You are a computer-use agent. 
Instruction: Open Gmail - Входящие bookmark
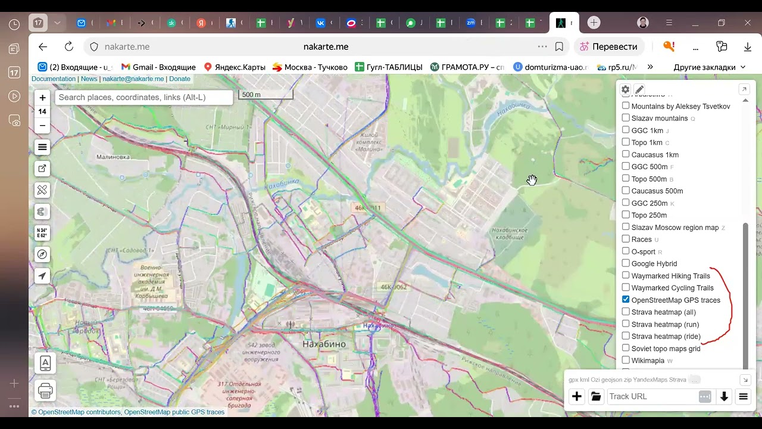coord(158,67)
